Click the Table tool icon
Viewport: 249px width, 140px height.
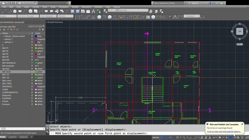pyautogui.click(x=88, y=11)
